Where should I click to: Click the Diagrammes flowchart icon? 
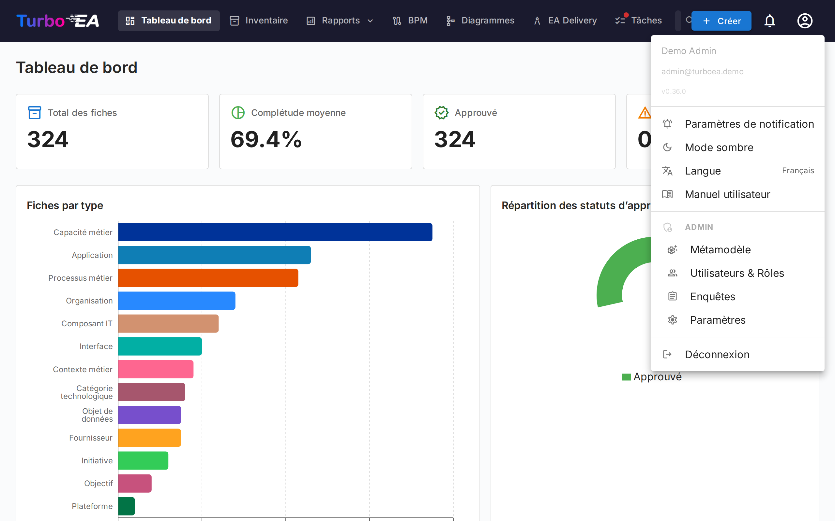click(x=449, y=21)
